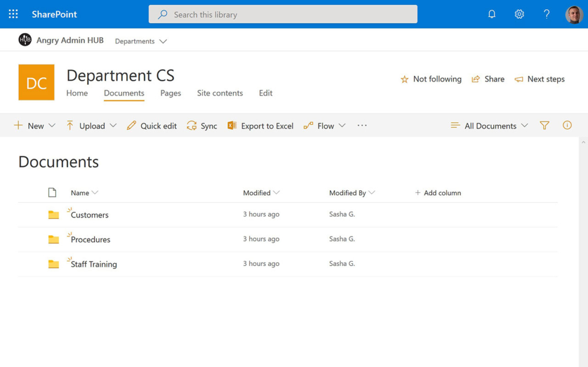The height and width of the screenshot is (367, 588).
Task: Click the Angry Admin HUB title
Action: [70, 40]
